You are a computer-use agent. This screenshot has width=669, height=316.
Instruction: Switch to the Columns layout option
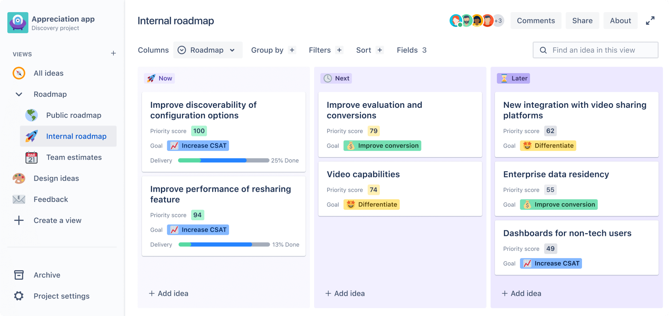tap(153, 50)
